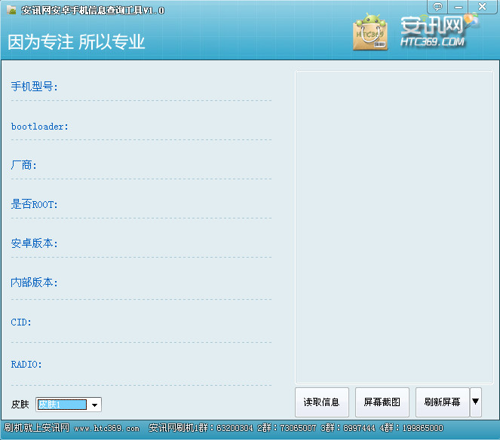Minimize the application window

coord(459,7)
